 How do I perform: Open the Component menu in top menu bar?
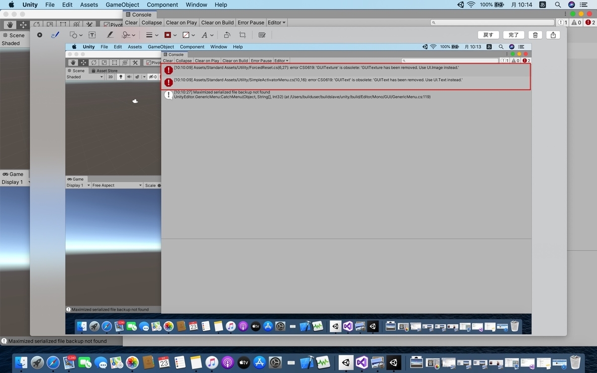(162, 4)
